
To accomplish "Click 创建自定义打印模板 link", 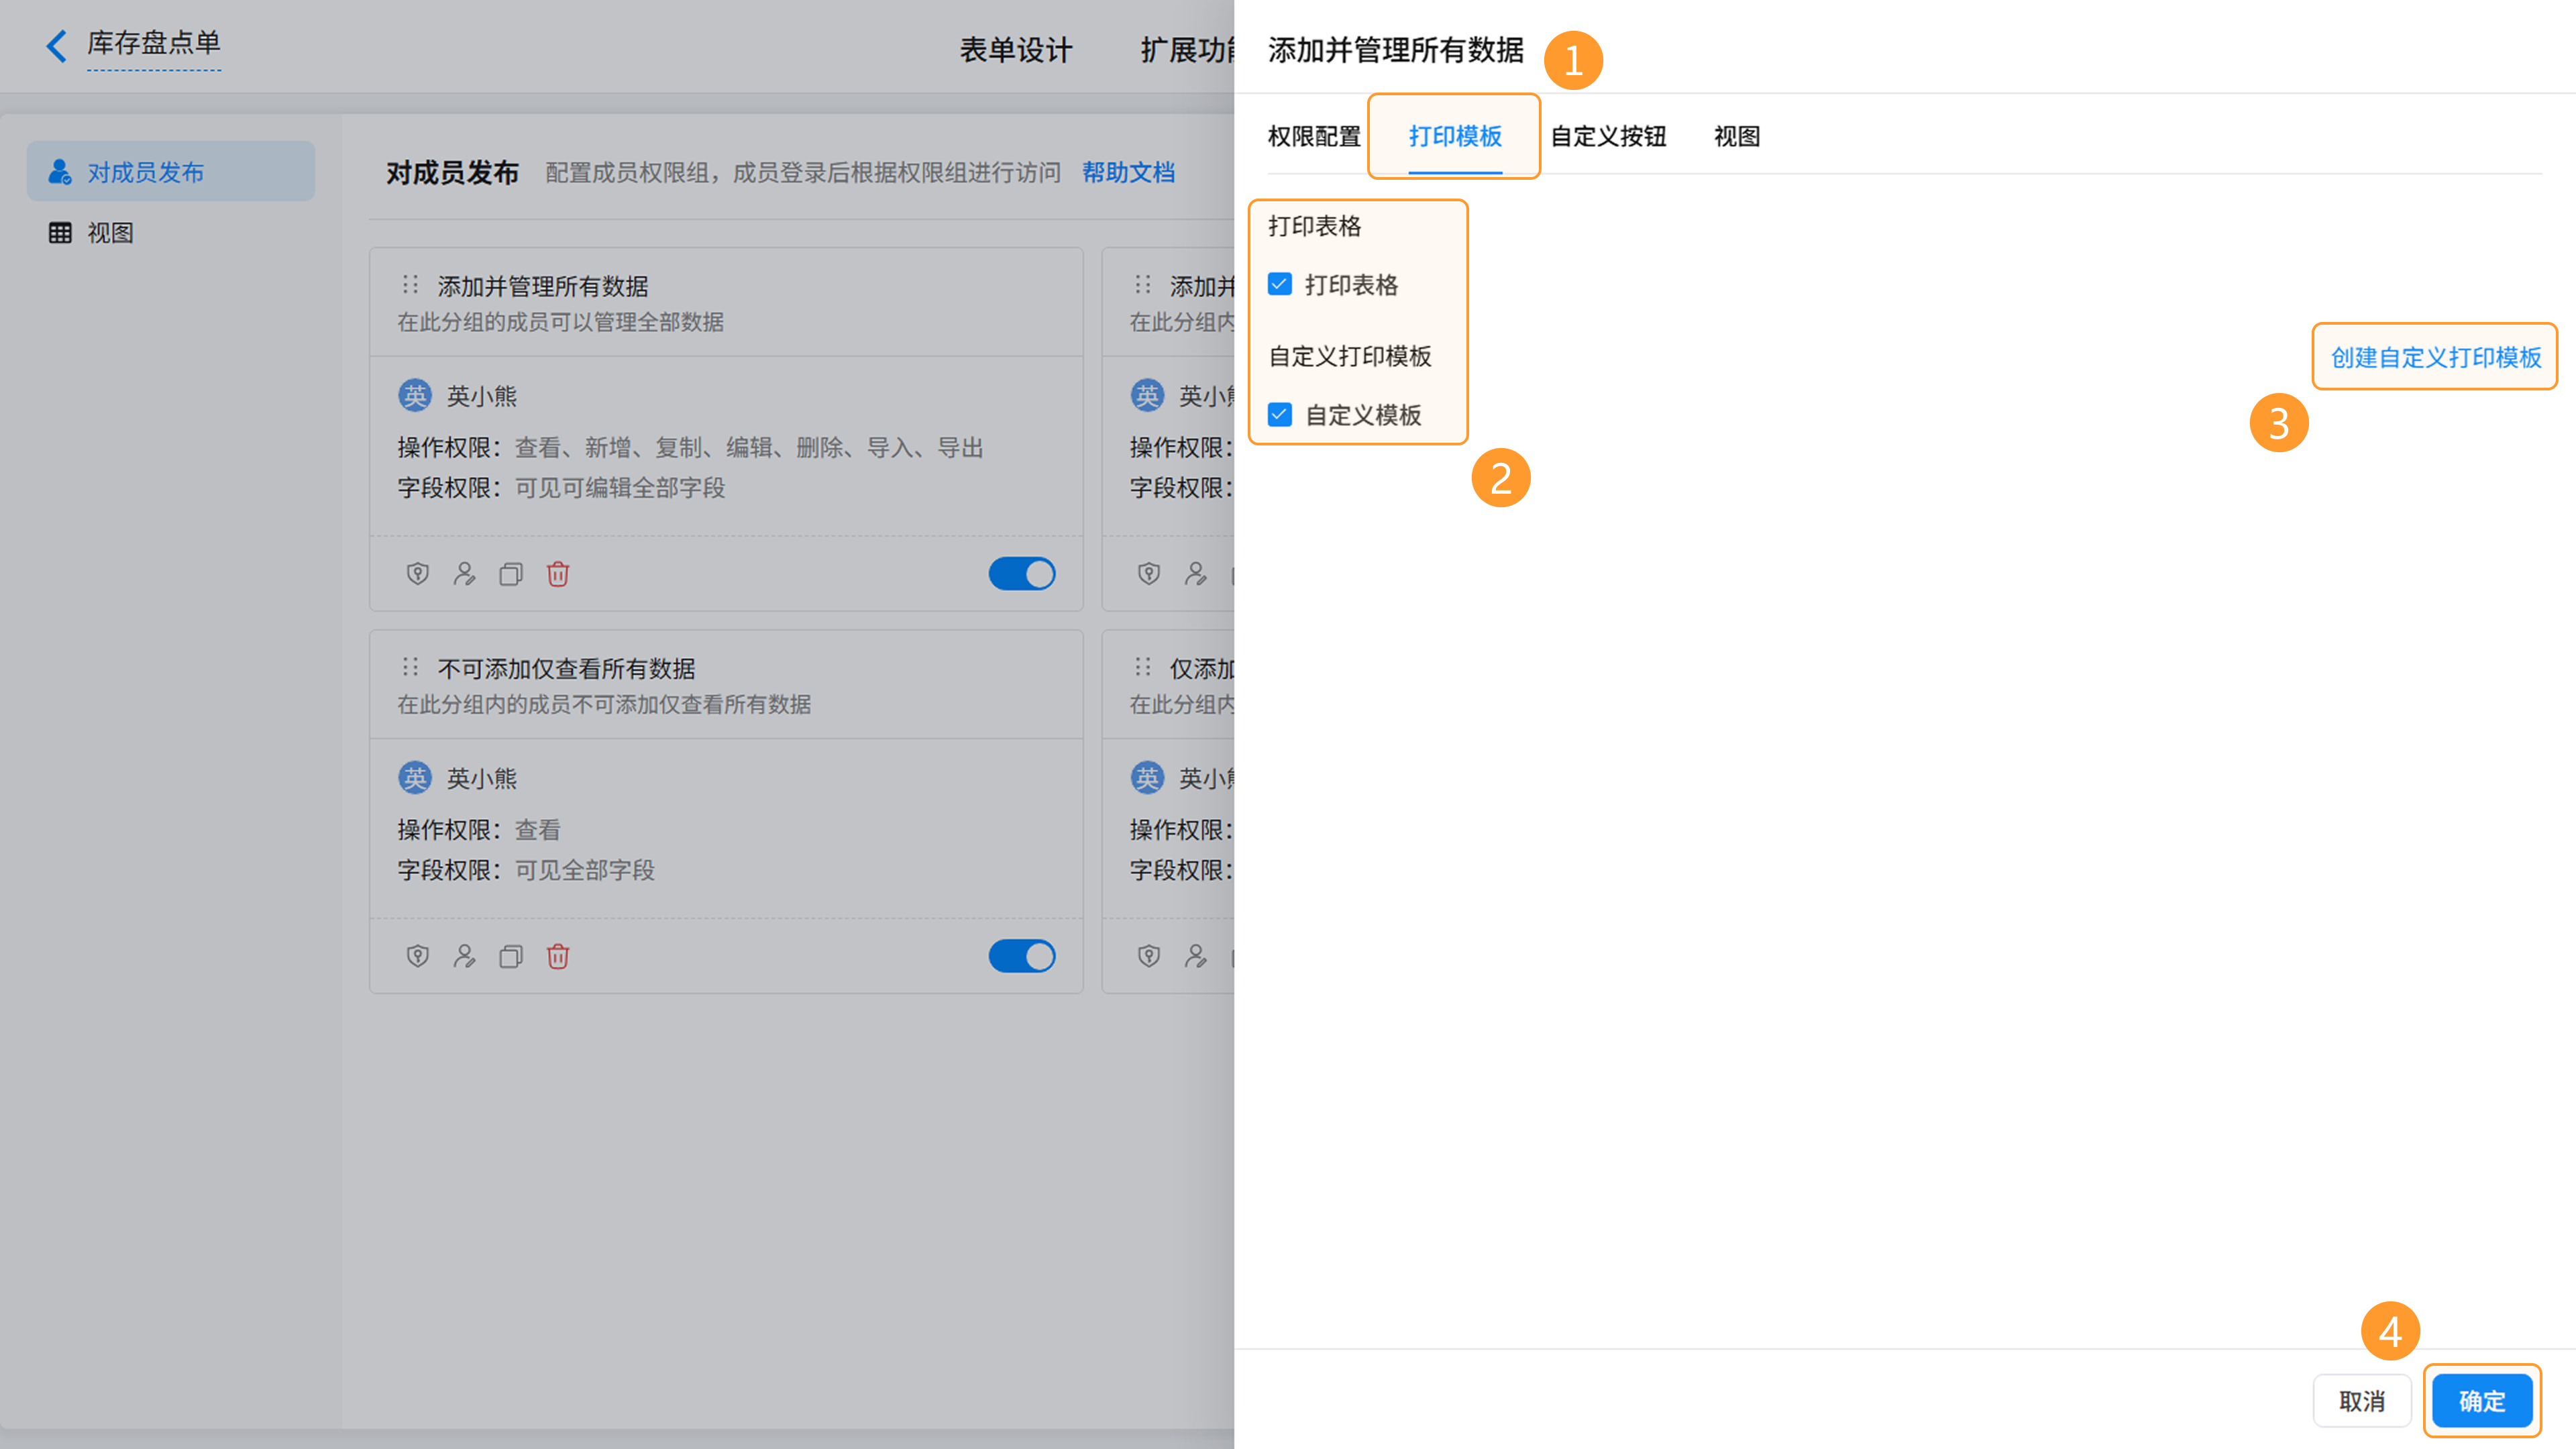I will point(2436,357).
